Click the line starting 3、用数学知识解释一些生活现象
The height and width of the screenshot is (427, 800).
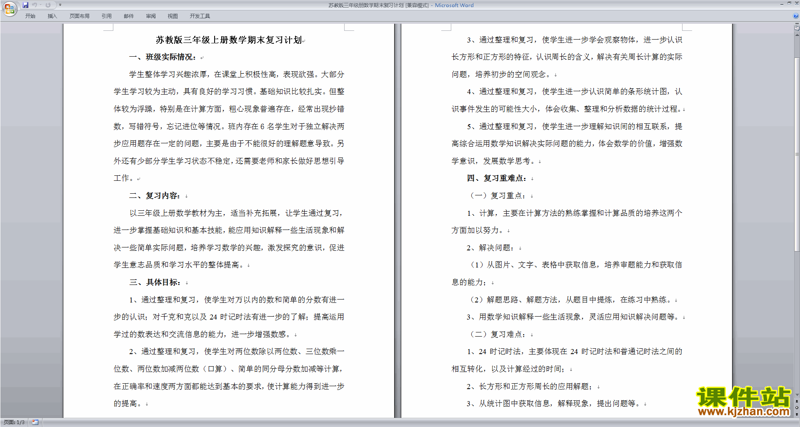coord(572,317)
